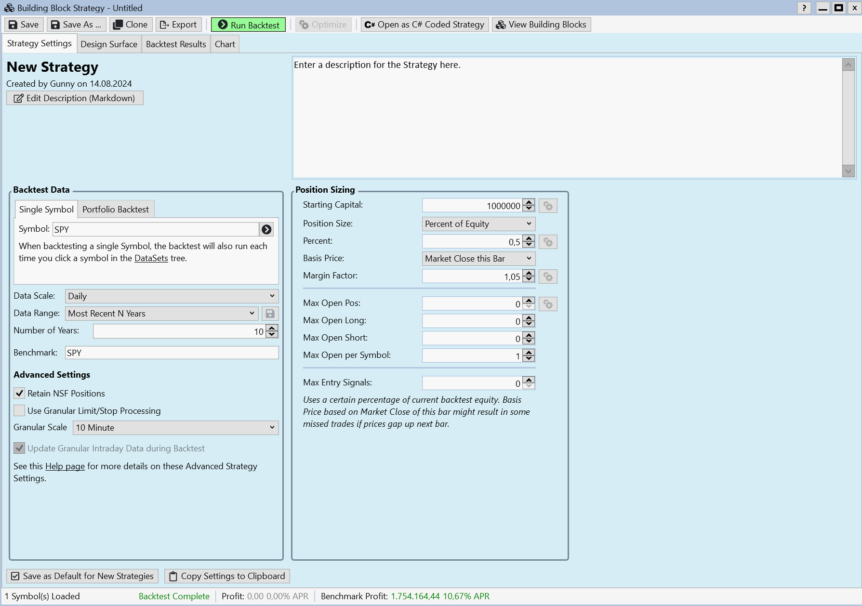Click the New Strategy title heading

click(53, 67)
